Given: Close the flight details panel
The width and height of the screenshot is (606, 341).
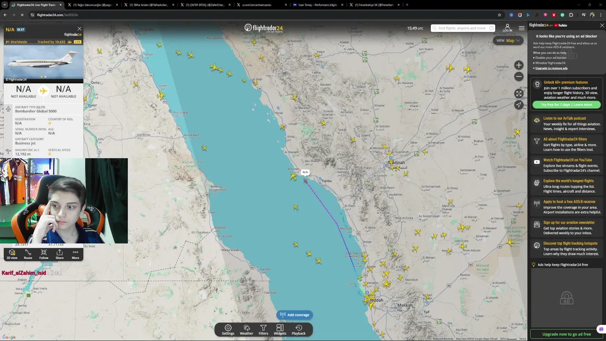Looking at the screenshot, I should (80, 29).
